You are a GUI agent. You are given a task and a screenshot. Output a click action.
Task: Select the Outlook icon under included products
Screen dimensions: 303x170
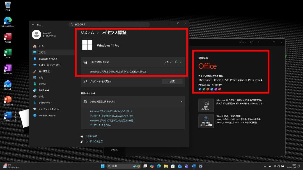(212, 89)
